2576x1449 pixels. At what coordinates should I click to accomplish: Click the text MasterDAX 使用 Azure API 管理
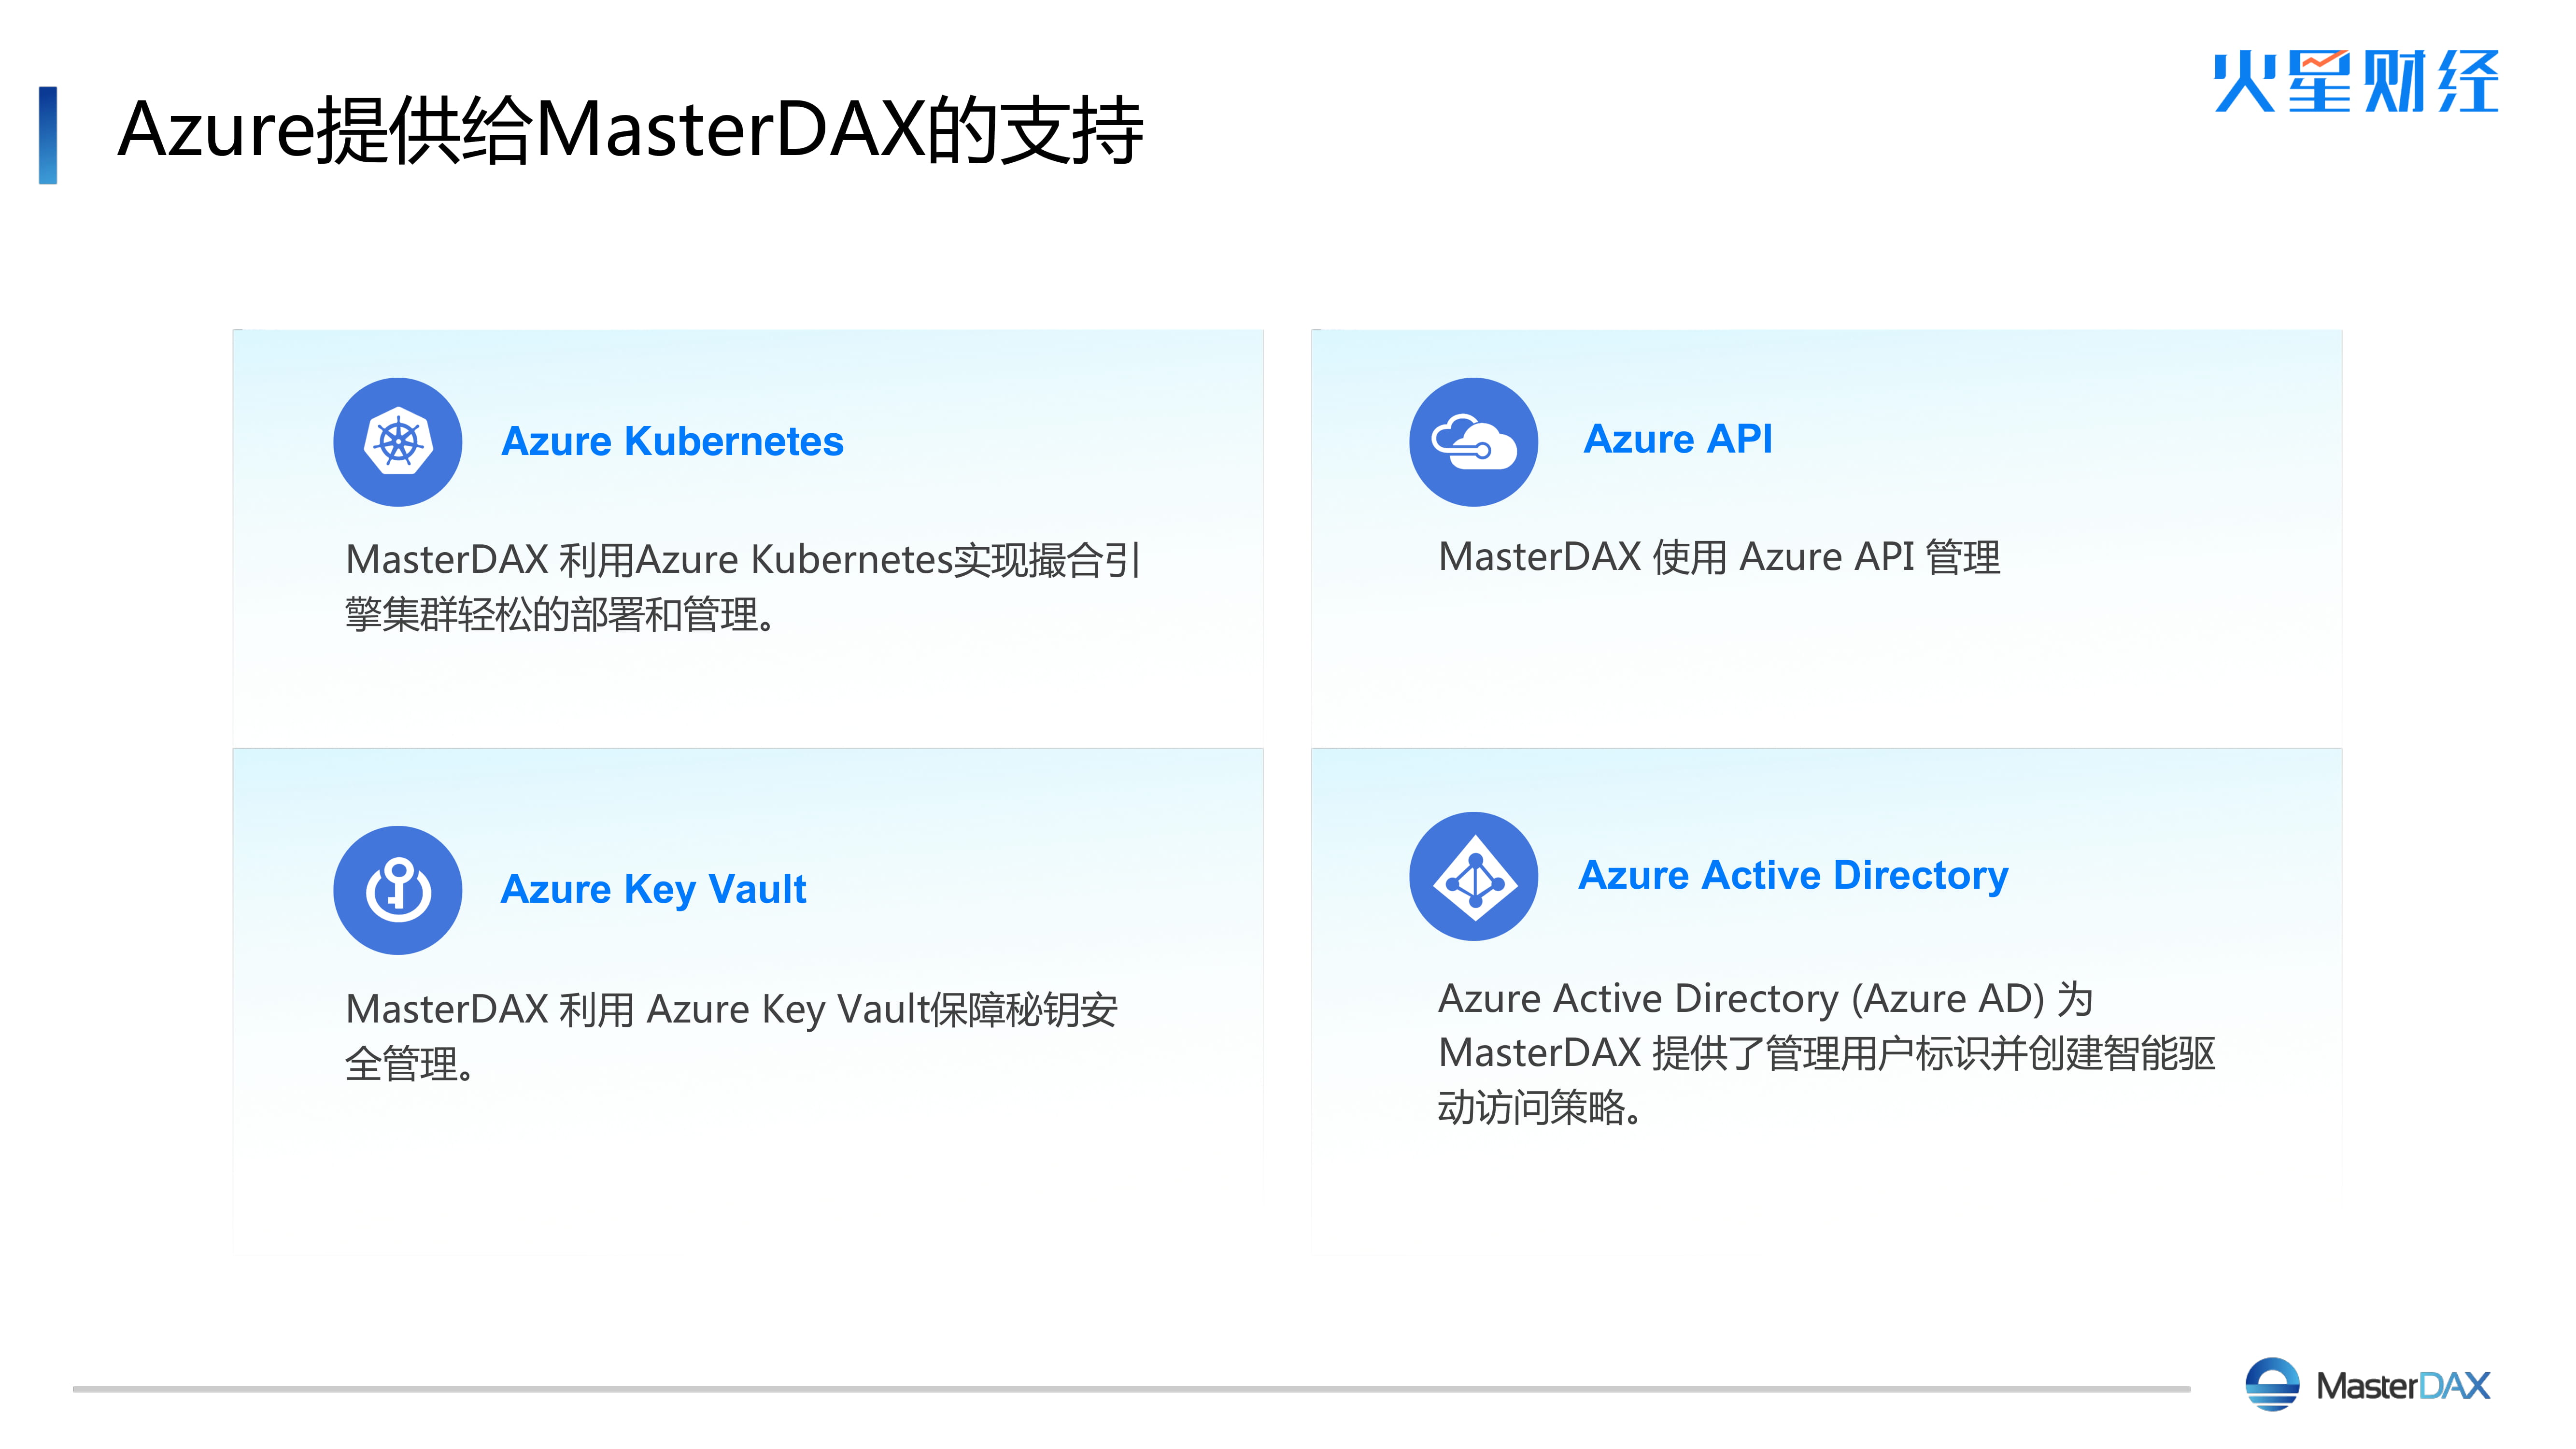[x=1719, y=557]
